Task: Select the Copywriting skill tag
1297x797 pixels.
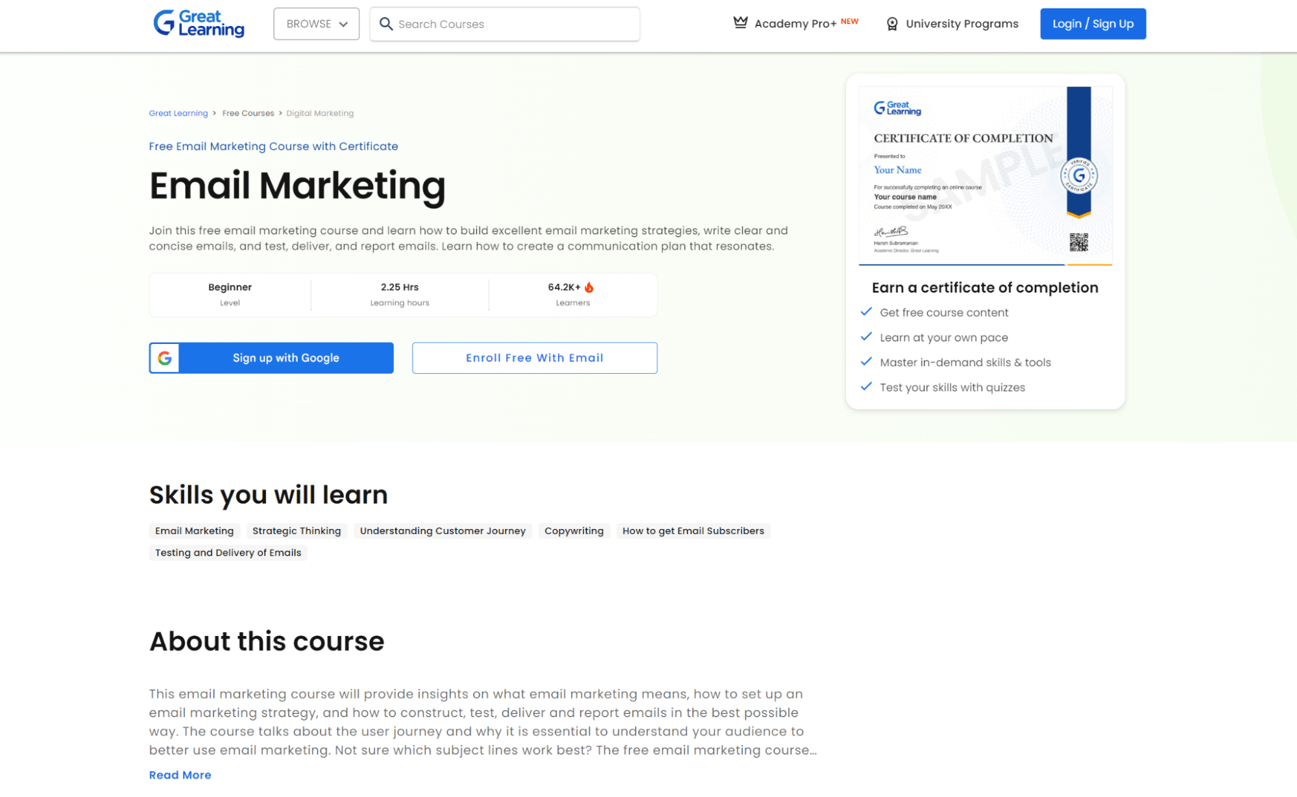Action: (x=574, y=531)
